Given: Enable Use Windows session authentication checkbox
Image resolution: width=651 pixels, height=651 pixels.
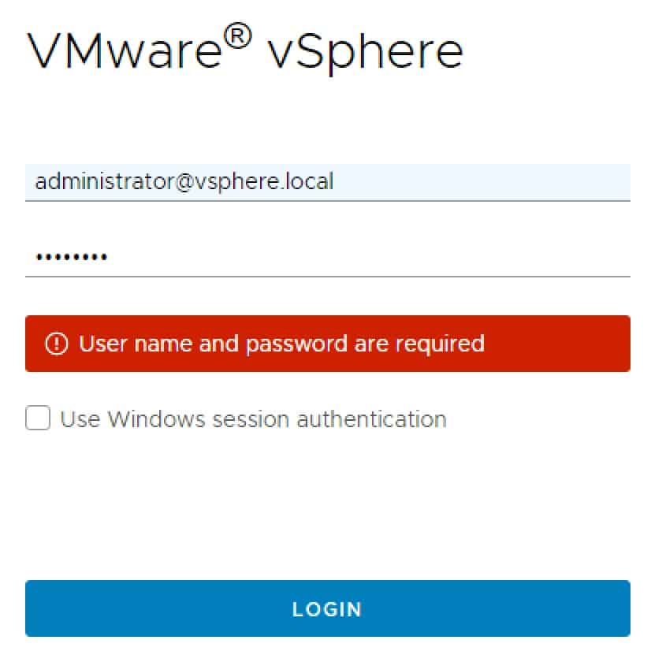Looking at the screenshot, I should pyautogui.click(x=38, y=418).
